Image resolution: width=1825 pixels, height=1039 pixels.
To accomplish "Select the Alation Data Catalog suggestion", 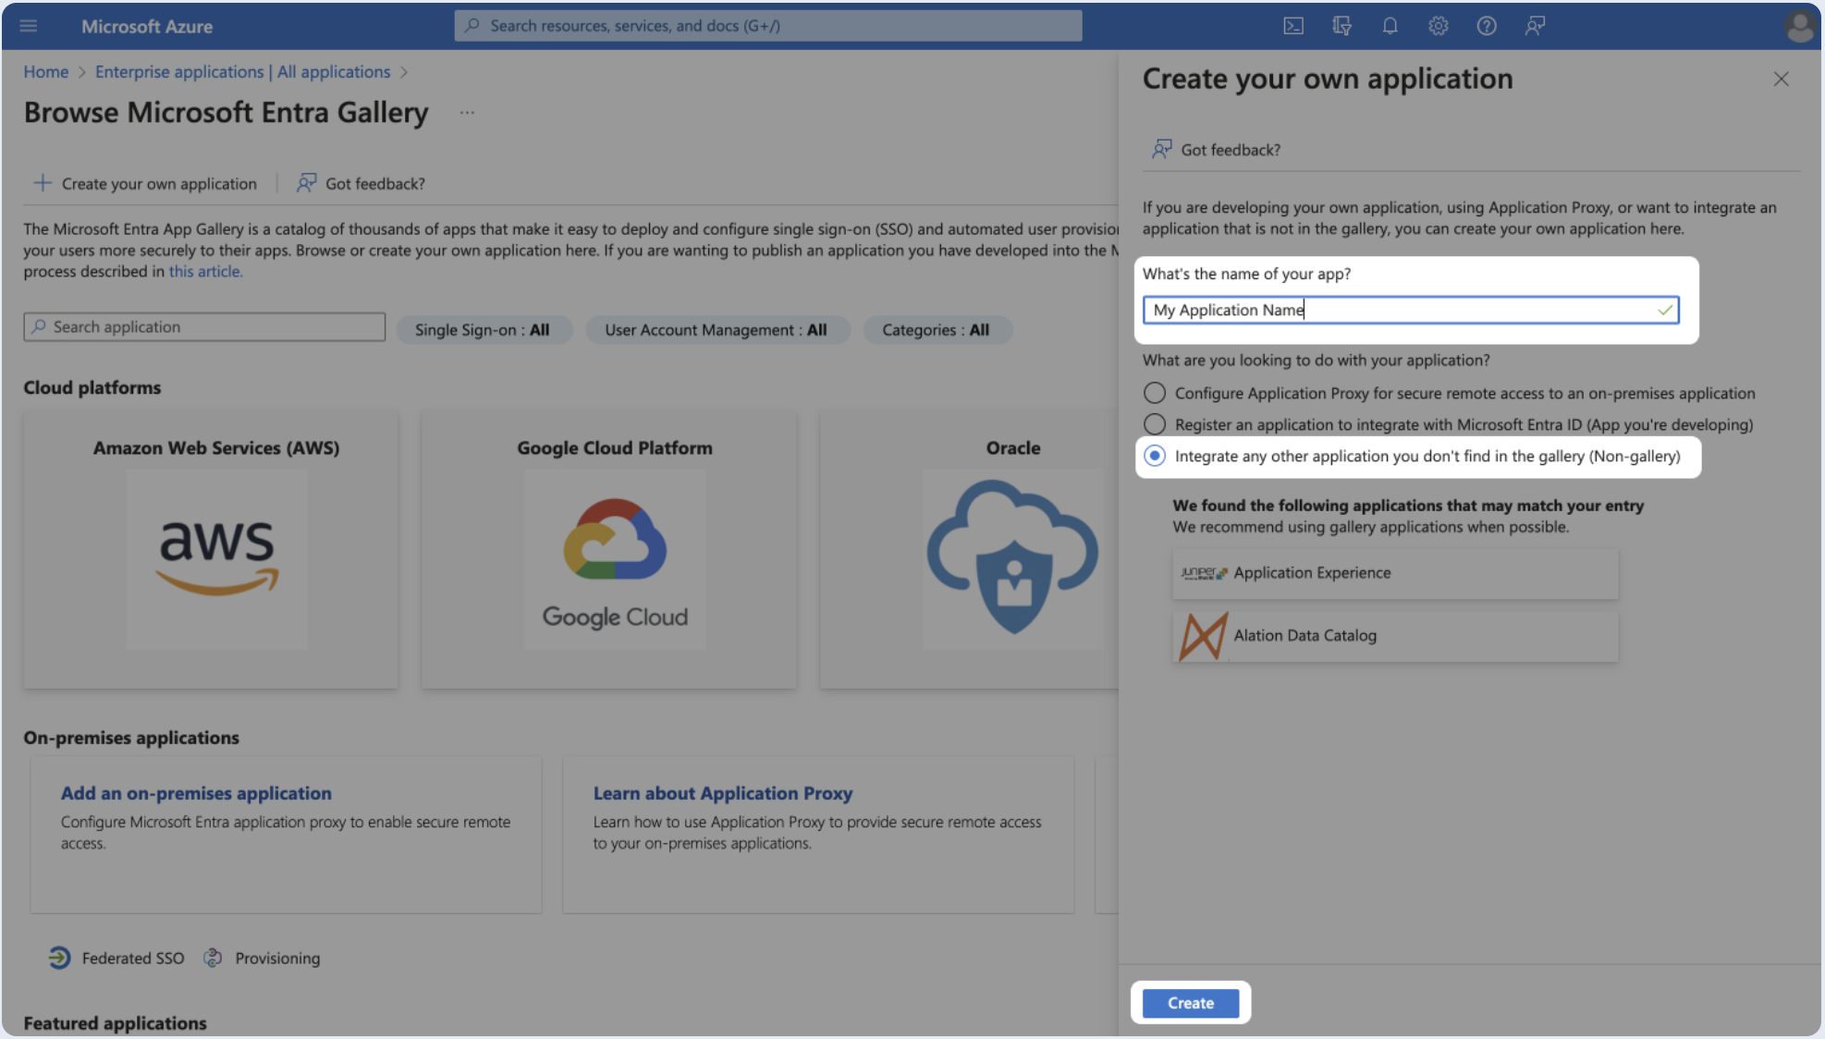I will click(x=1395, y=636).
